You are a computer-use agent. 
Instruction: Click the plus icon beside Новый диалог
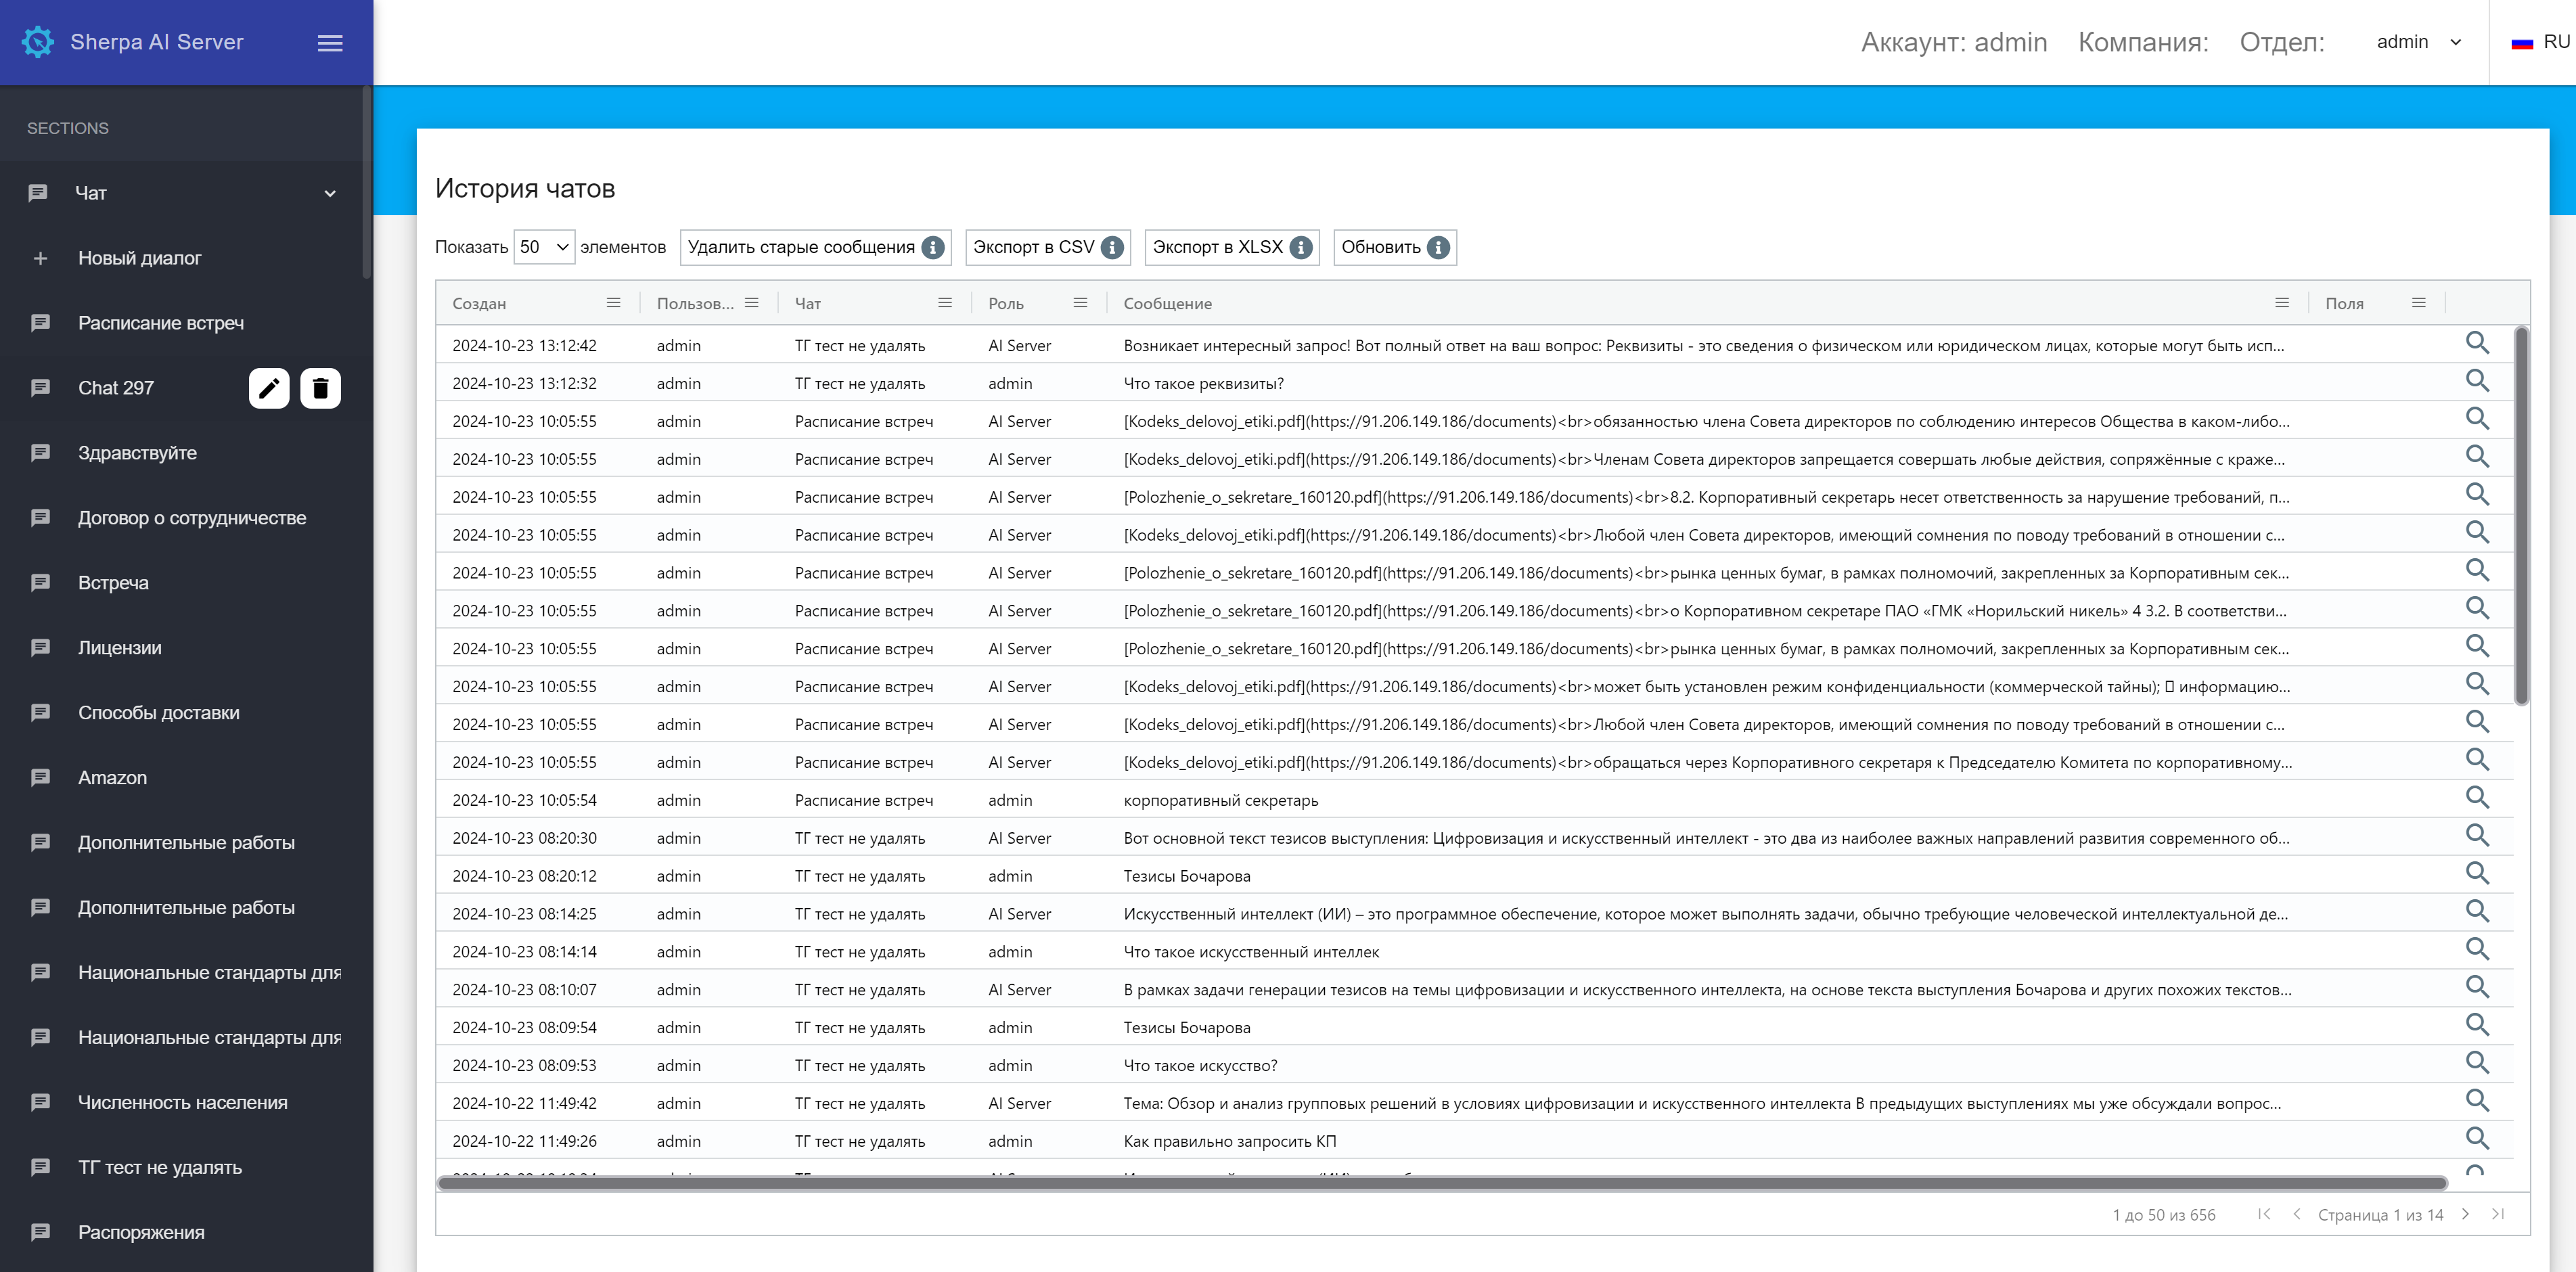40,258
